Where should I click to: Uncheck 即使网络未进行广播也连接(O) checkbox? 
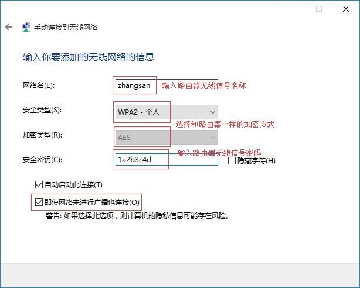click(x=39, y=203)
